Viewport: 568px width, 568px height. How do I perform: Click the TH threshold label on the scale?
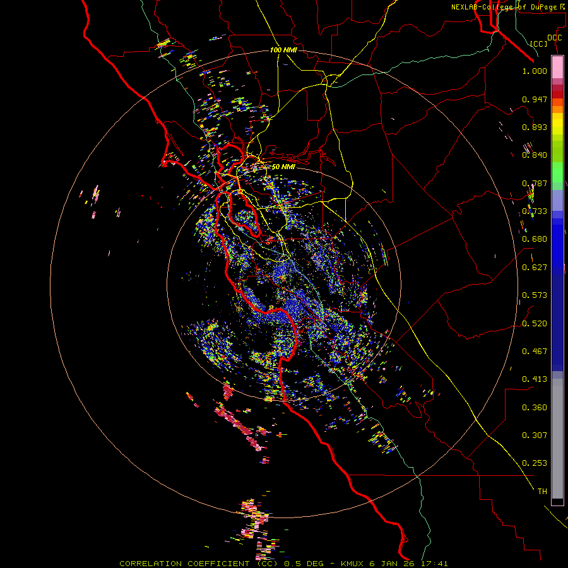pyautogui.click(x=542, y=492)
